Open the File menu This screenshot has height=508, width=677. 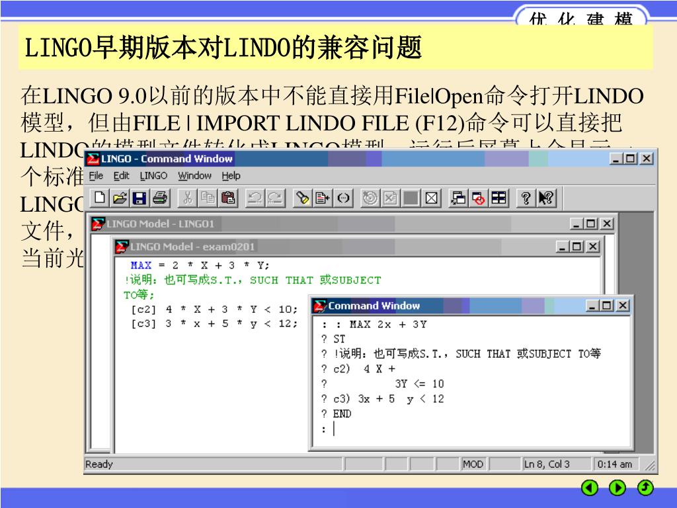[96, 176]
